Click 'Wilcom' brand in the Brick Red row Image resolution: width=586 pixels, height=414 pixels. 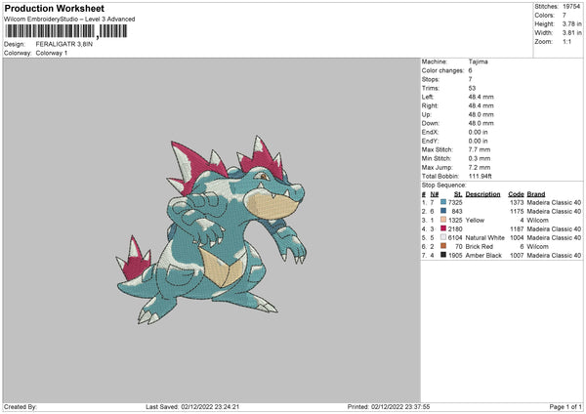(538, 247)
